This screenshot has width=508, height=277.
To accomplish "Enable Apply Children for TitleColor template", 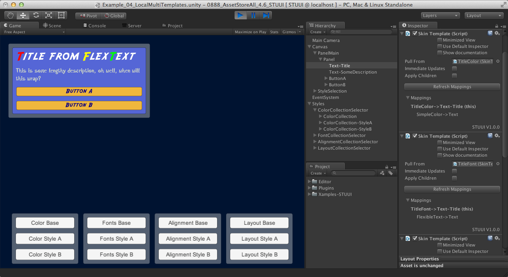I will click(x=454, y=76).
